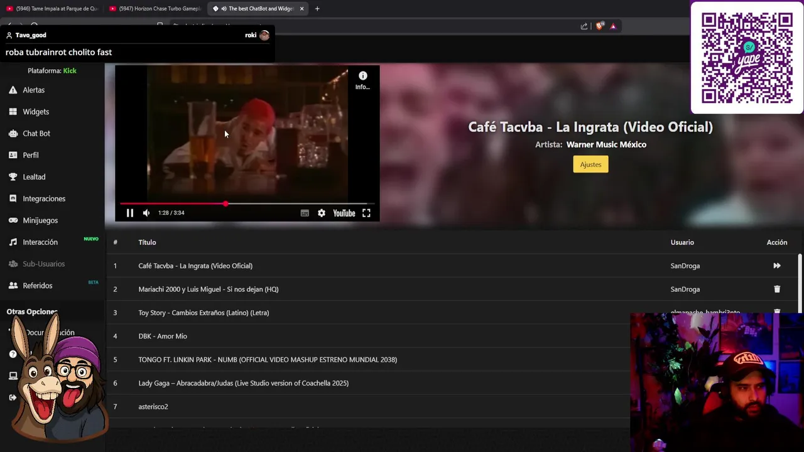This screenshot has width=804, height=452.
Task: Click the Minijuegos gamepad icon
Action: pos(13,220)
